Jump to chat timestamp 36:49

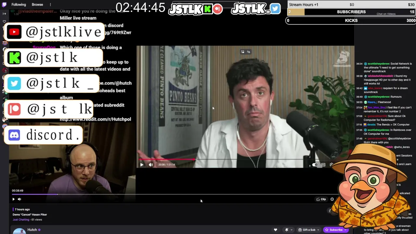359,97
